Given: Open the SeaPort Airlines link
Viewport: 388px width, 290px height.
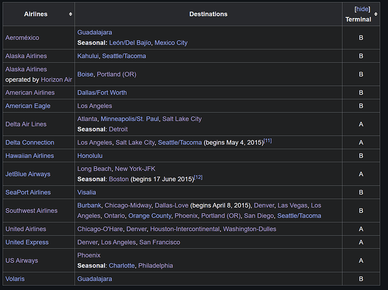Looking at the screenshot, I should tap(28, 192).
